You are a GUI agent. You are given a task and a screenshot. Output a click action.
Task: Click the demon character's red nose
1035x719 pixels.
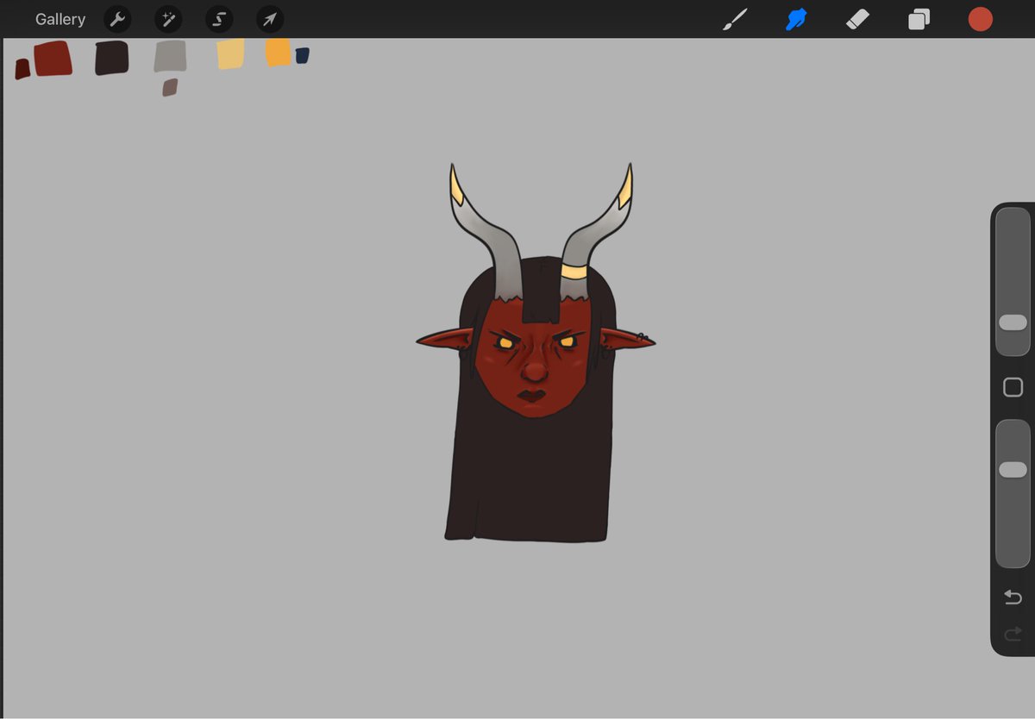[536, 372]
